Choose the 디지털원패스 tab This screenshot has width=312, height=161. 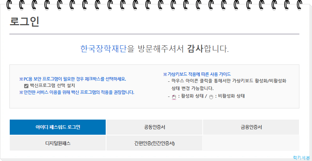(x=58, y=143)
